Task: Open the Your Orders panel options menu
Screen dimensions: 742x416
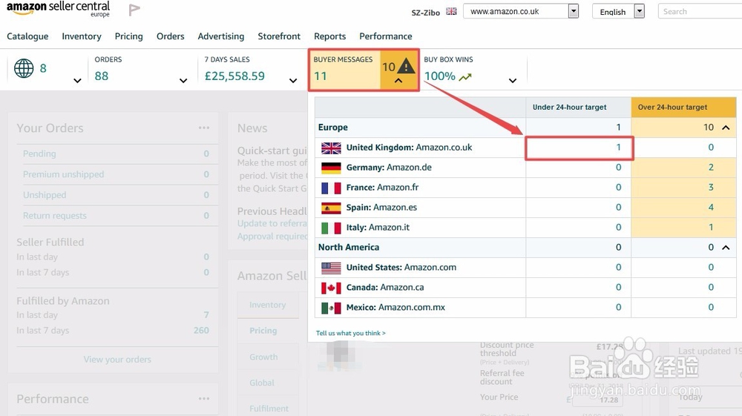Action: 204,128
